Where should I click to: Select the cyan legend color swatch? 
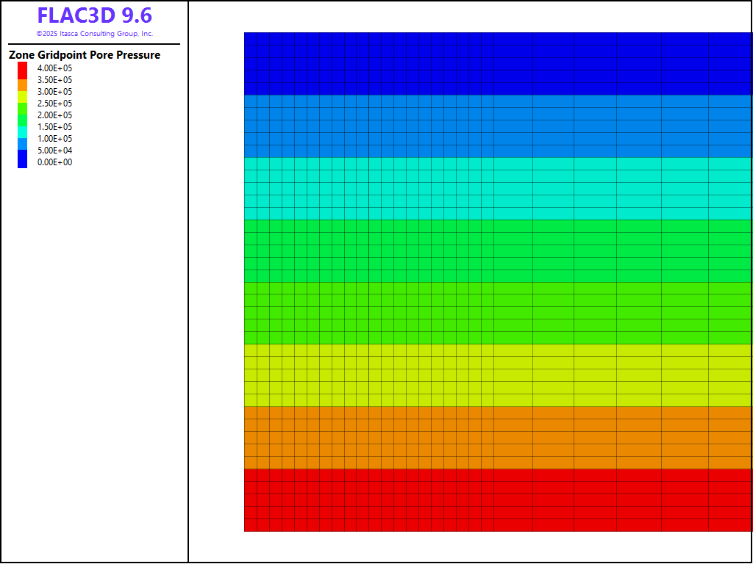click(22, 131)
